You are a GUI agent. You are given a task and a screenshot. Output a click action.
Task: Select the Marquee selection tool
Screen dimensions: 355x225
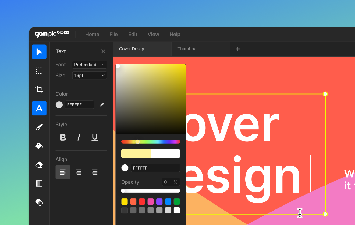[x=39, y=71]
